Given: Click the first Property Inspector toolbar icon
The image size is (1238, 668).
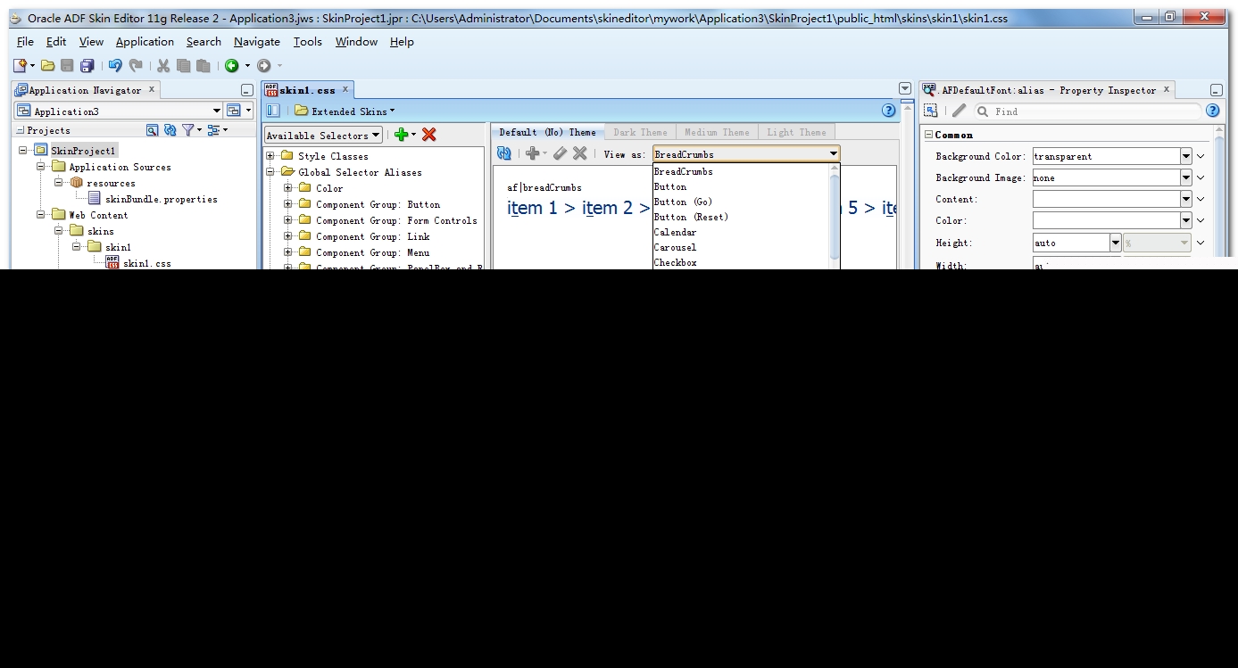Looking at the screenshot, I should (930, 111).
